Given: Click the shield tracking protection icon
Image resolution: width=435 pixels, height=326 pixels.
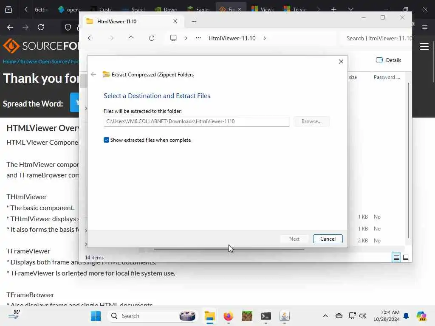Looking at the screenshot, I should (68, 27).
